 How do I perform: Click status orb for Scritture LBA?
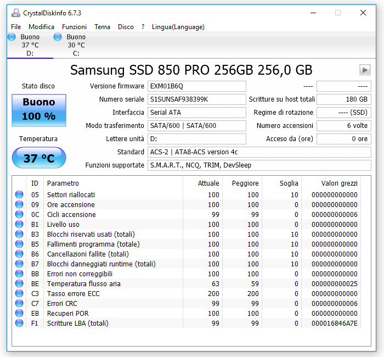click(19, 323)
